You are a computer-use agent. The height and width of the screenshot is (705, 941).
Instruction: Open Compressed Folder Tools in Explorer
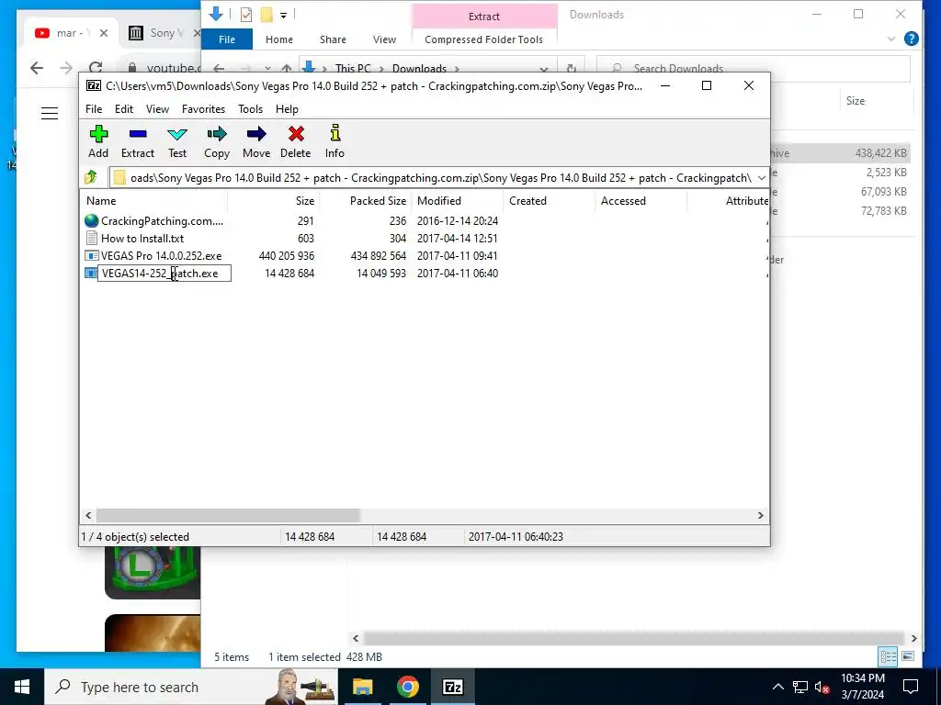(x=483, y=39)
